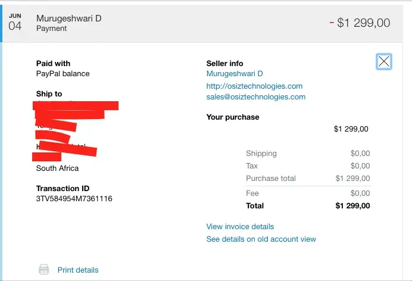Click the Shipping $0,00 value
412x281 pixels.
(x=360, y=154)
